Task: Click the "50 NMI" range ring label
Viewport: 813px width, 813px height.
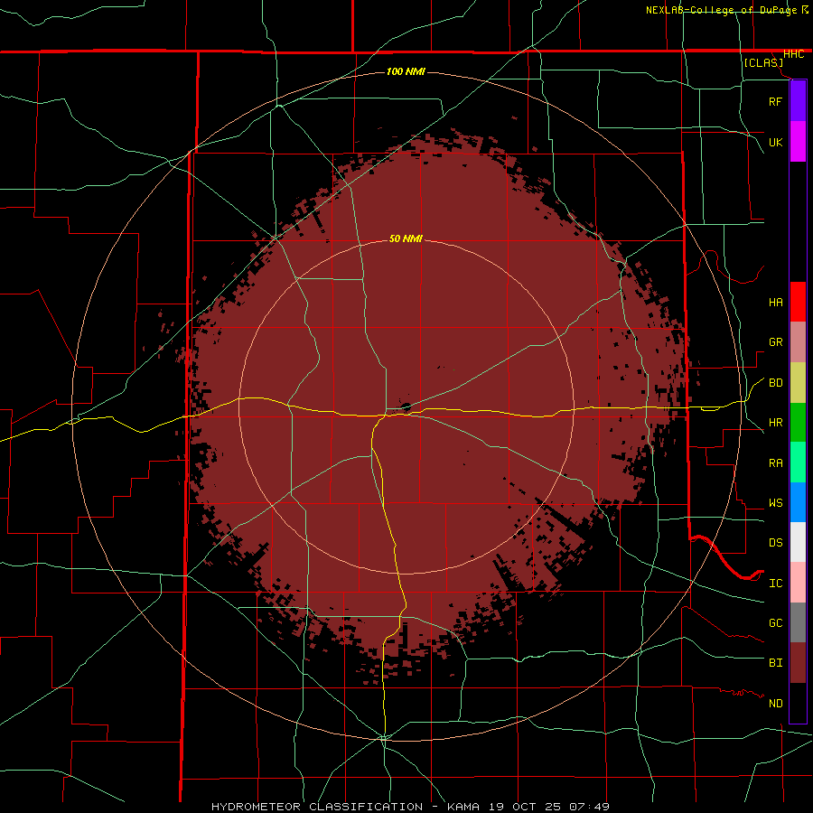Action: (x=406, y=238)
